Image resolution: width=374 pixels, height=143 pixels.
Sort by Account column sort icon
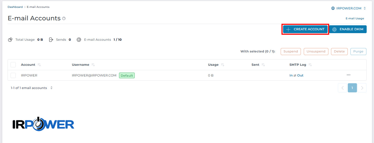coord(39,65)
